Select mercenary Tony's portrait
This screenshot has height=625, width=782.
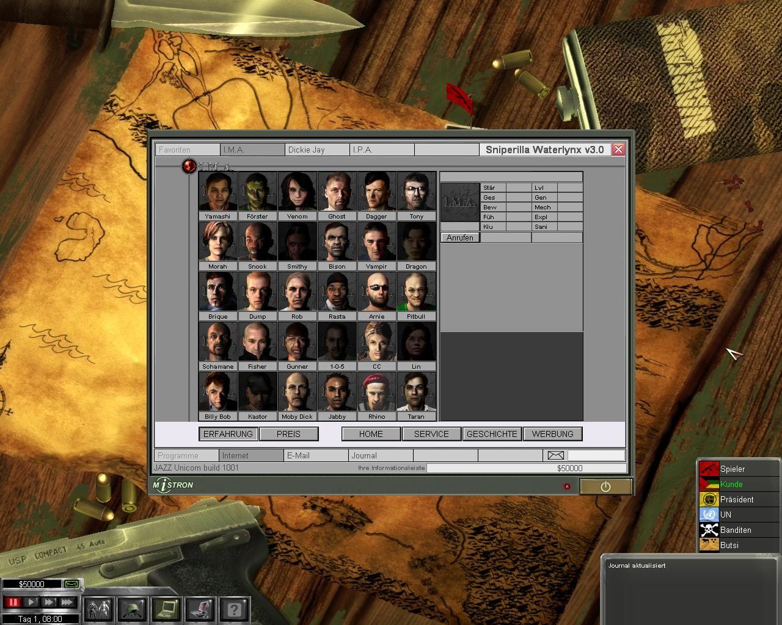417,192
